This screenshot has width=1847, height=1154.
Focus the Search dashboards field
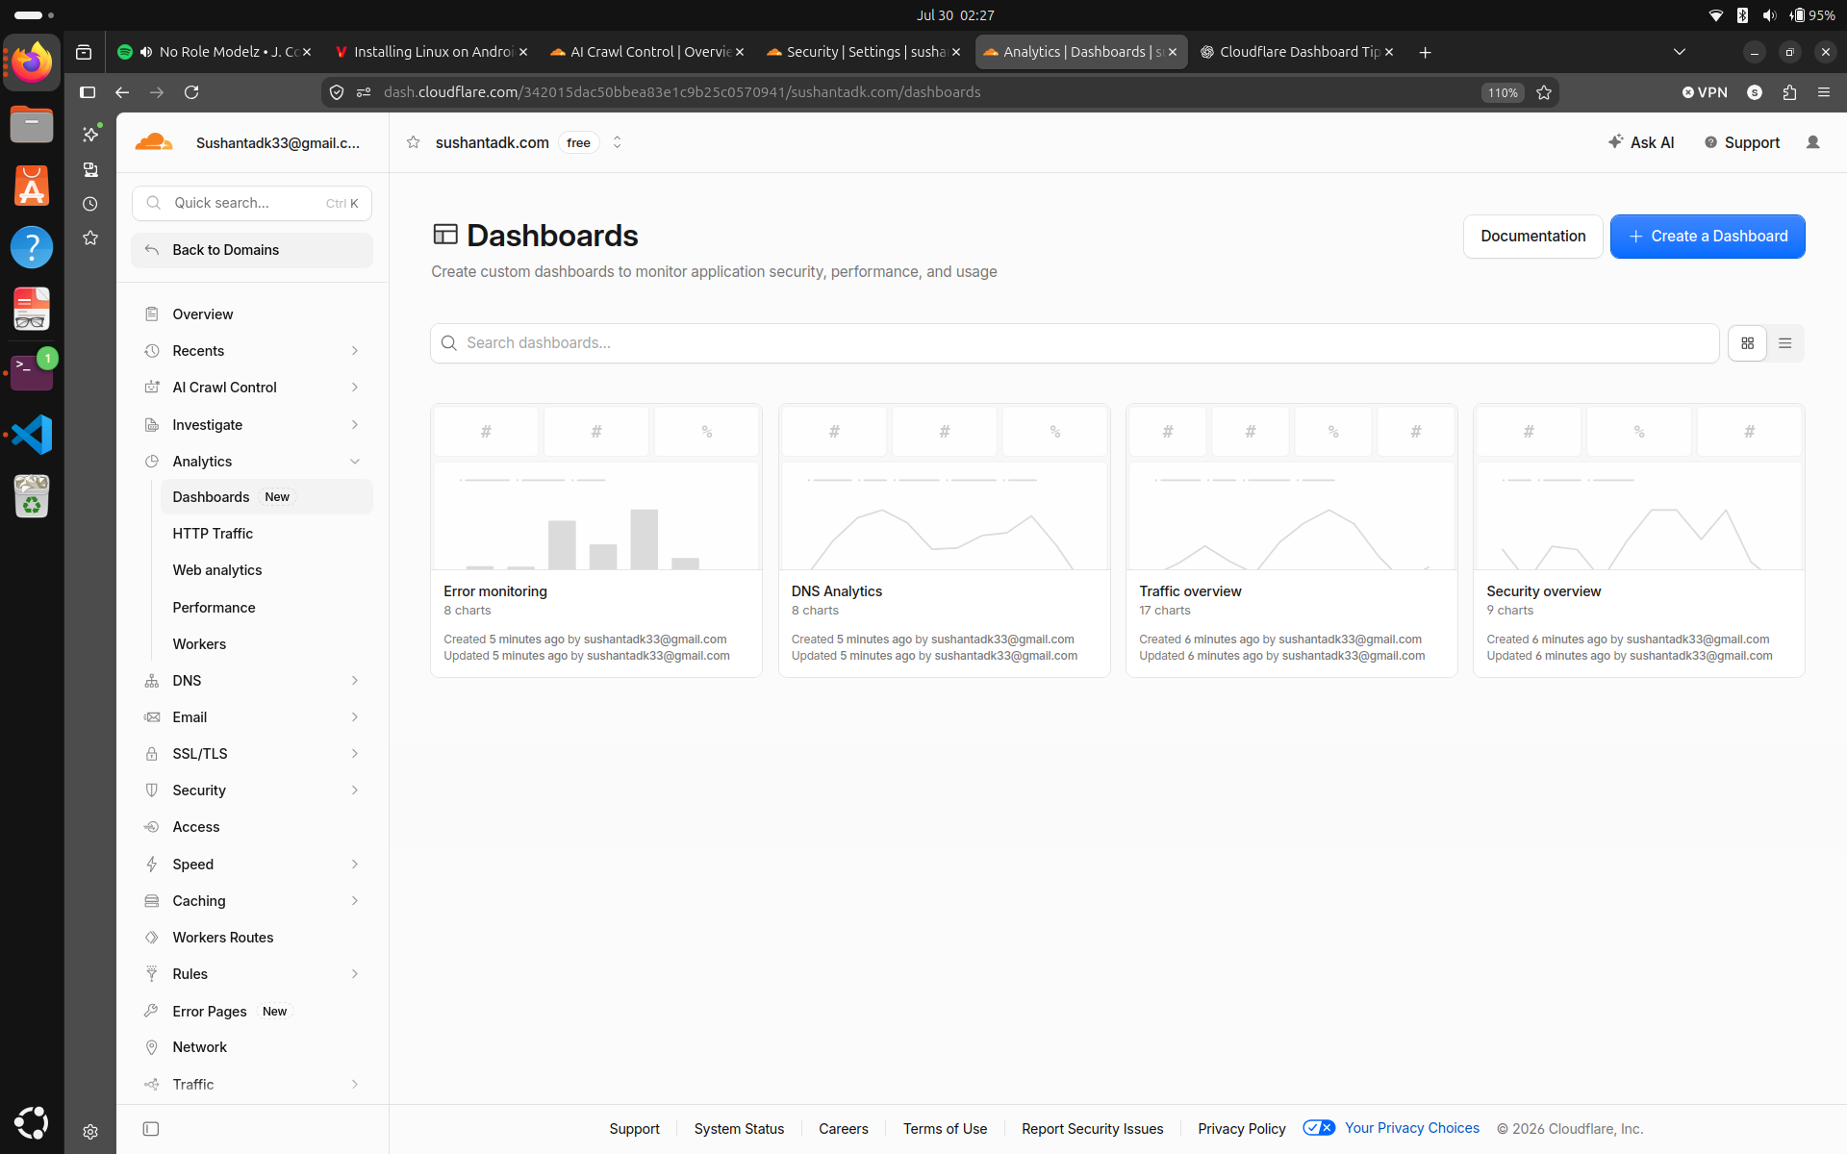pyautogui.click(x=1075, y=343)
